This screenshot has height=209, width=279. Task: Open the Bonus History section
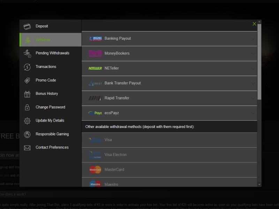coord(51,94)
